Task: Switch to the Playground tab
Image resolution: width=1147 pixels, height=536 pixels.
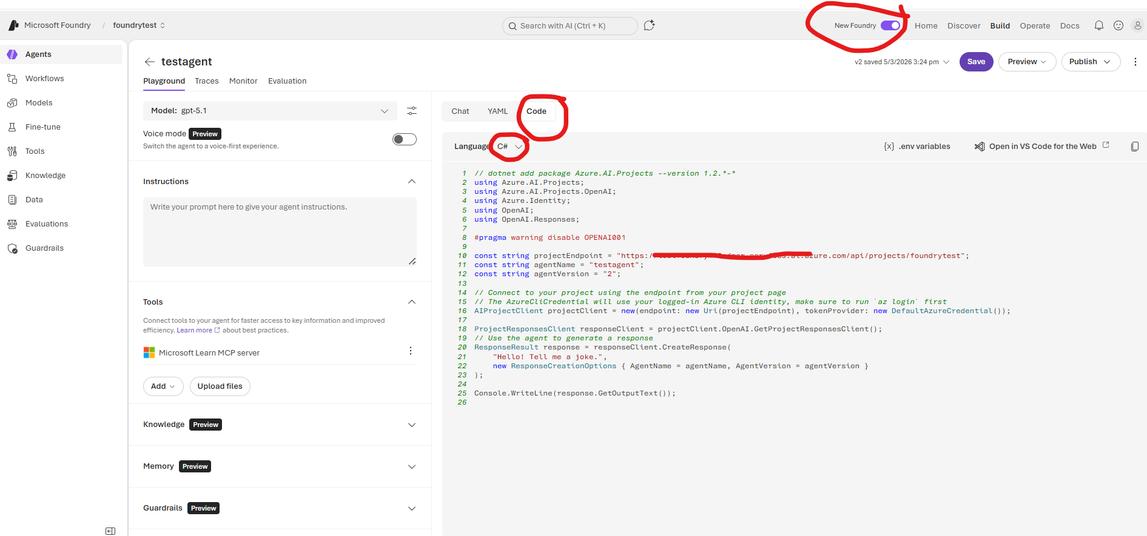Action: pyautogui.click(x=164, y=81)
